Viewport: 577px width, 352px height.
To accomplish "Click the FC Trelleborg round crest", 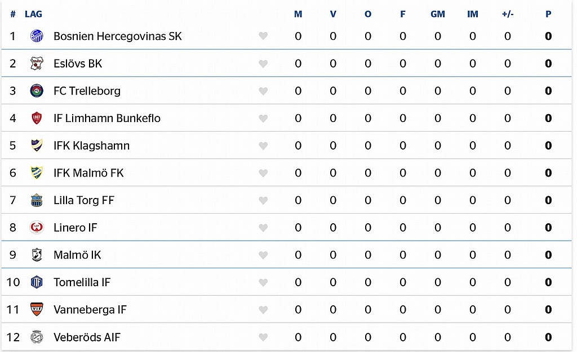I will coord(37,91).
